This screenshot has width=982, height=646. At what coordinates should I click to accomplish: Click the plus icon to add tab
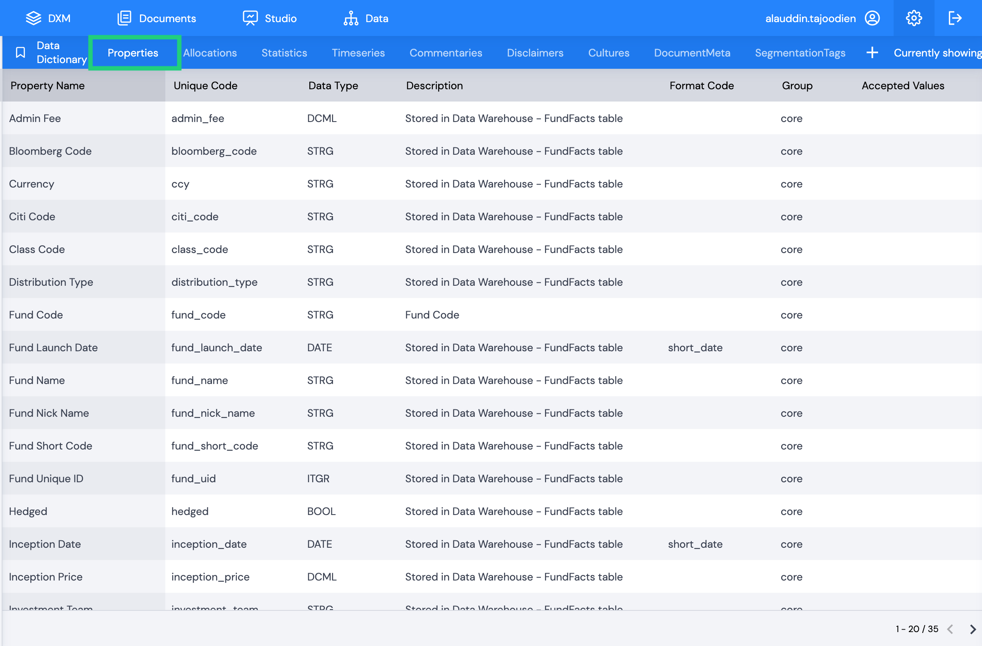tap(872, 52)
